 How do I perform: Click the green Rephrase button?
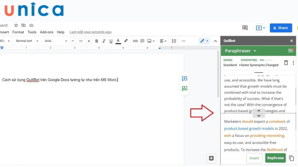(x=275, y=158)
